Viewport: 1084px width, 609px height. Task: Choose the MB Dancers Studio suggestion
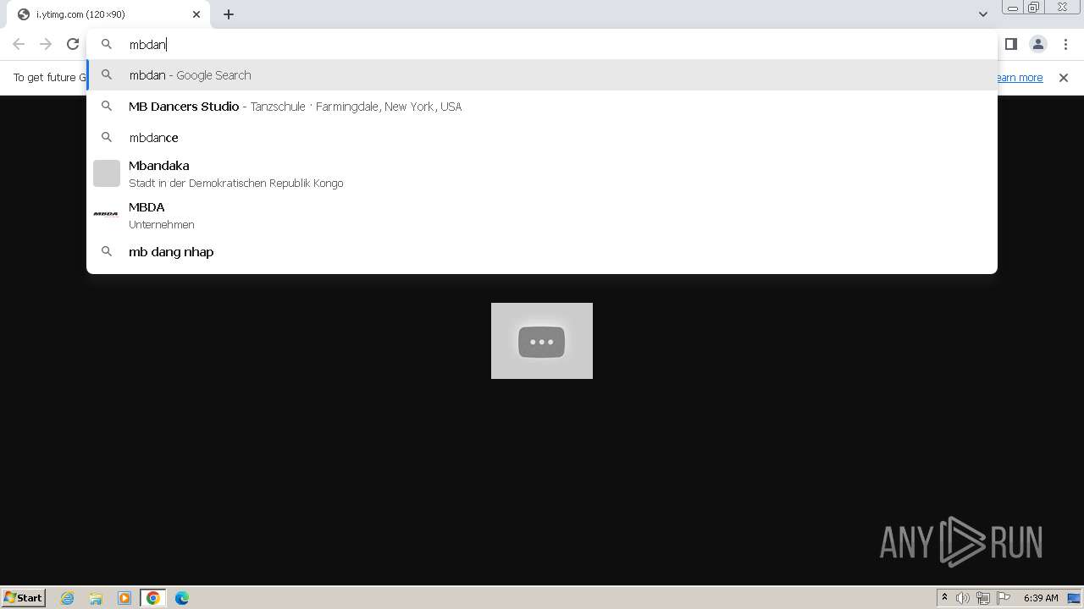[x=542, y=107]
